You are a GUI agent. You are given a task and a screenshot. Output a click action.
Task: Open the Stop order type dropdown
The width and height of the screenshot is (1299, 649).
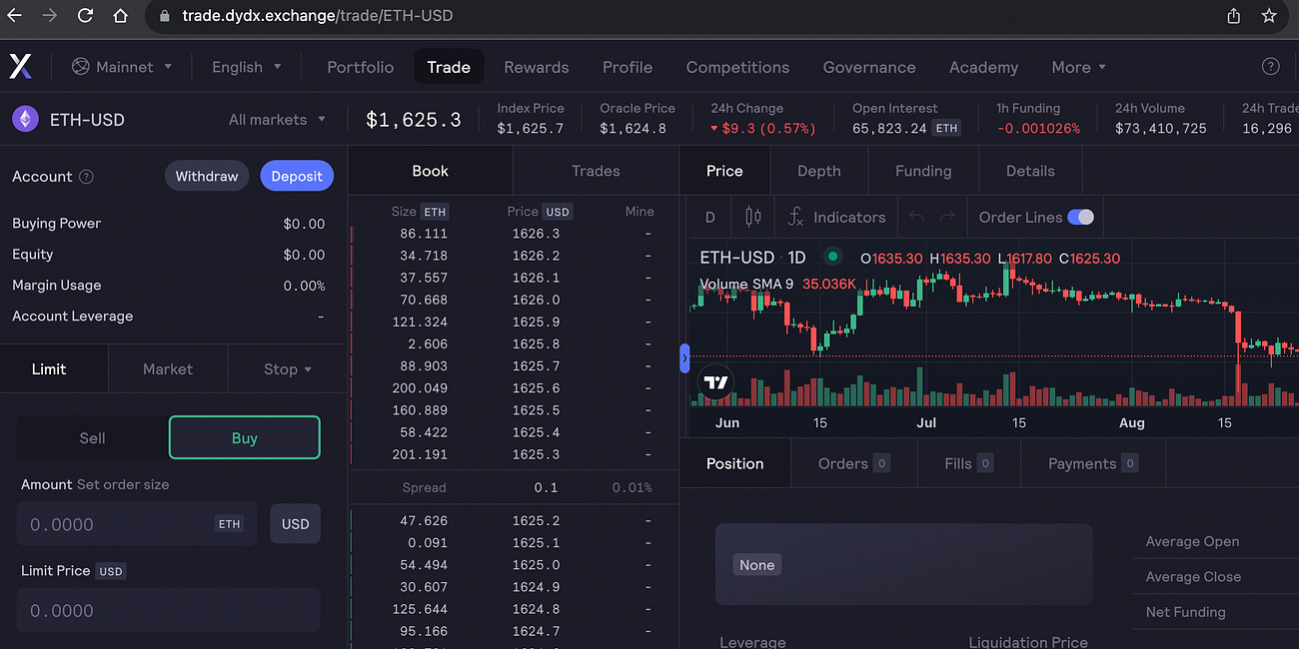coord(288,369)
